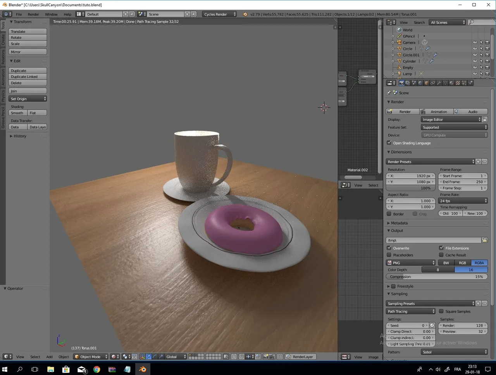Open the 3D viewport Object menu
Viewport: 496px width, 375px height.
pyautogui.click(x=64, y=357)
